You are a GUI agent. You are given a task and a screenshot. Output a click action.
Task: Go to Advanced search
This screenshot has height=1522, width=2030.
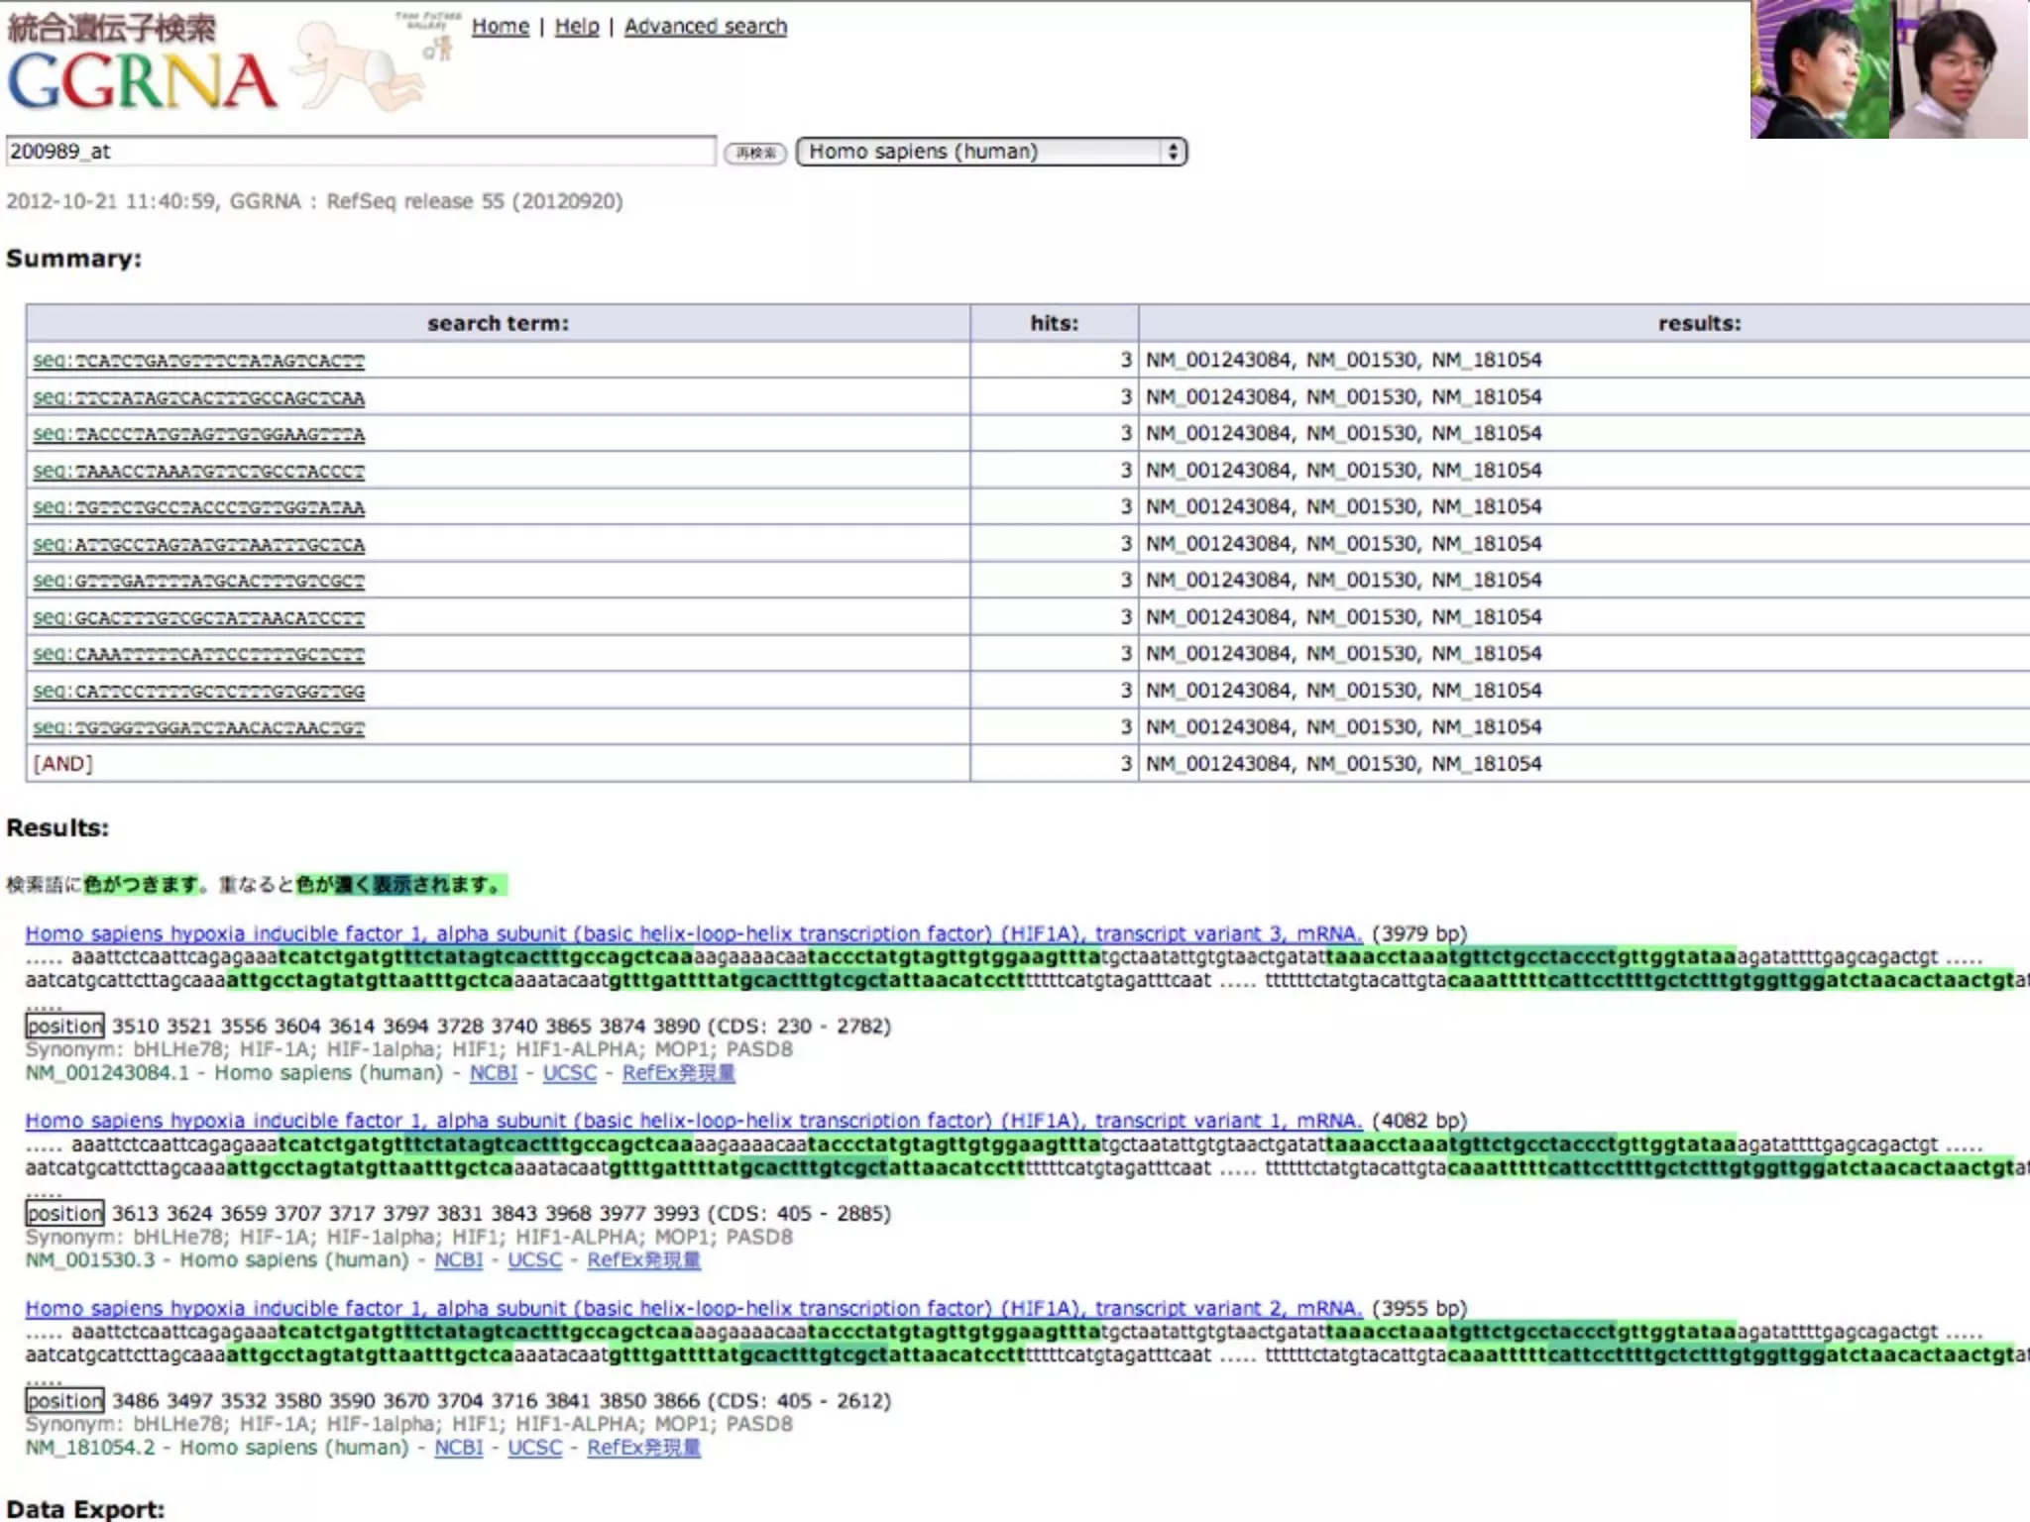point(705,27)
